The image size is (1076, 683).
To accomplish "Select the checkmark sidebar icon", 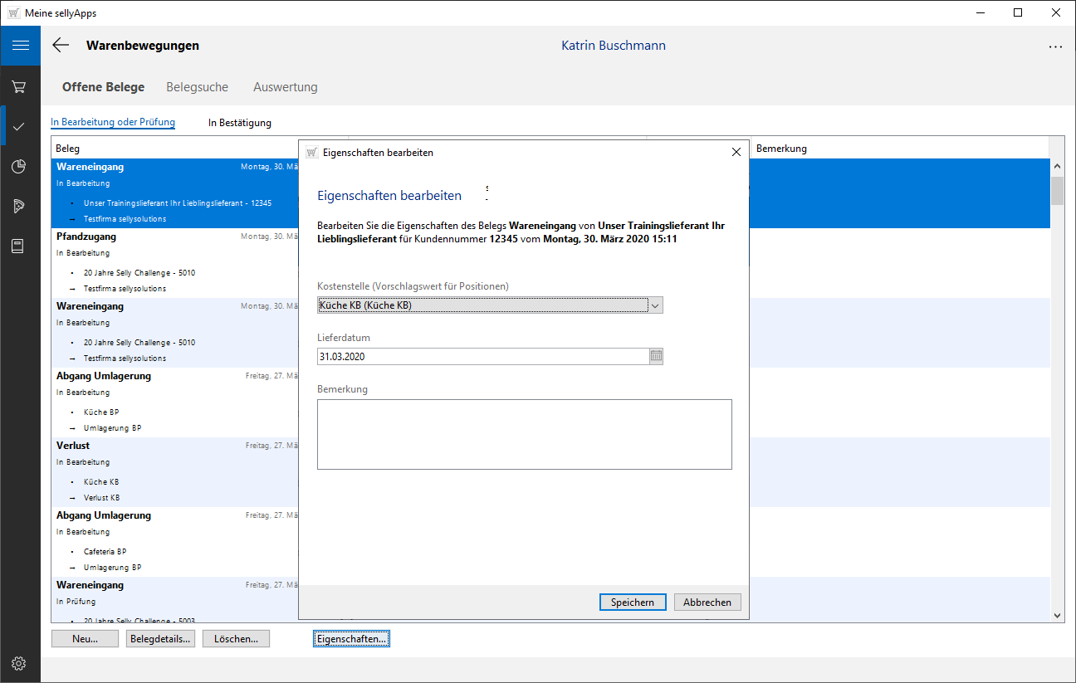I will click(x=19, y=126).
